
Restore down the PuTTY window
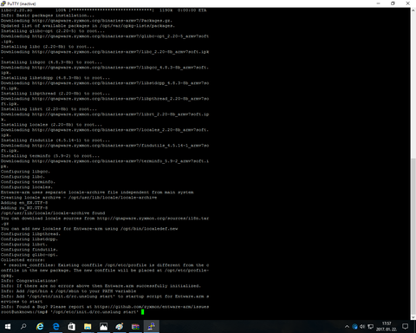pos(393,3)
